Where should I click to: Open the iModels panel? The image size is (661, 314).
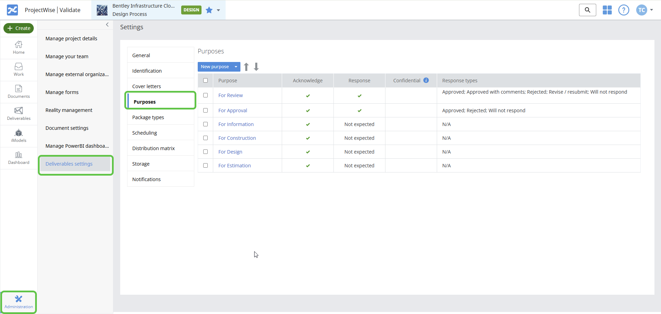pos(19,136)
